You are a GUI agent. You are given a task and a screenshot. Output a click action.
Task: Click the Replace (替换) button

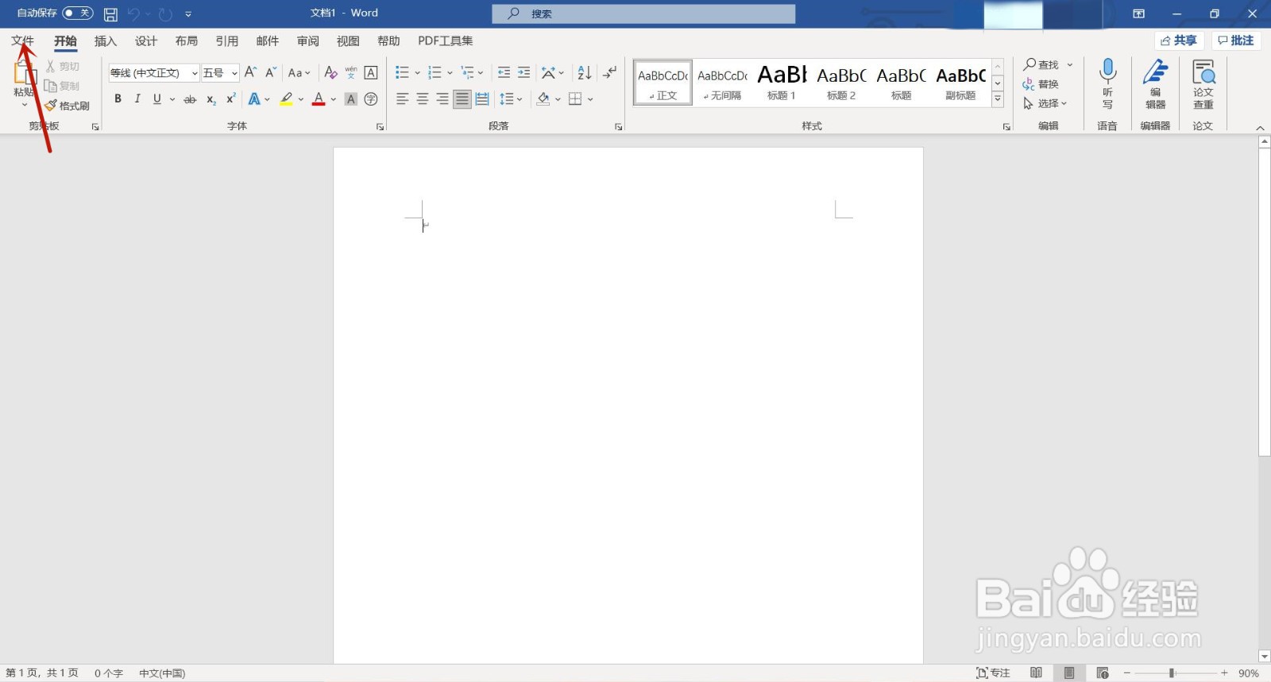point(1041,84)
